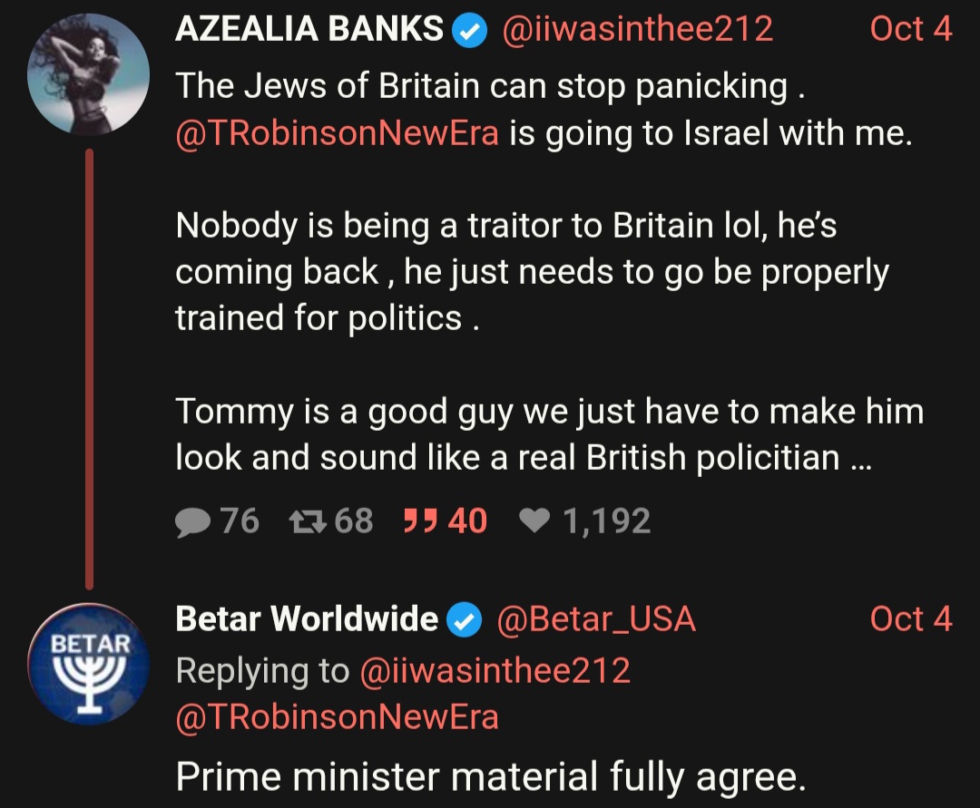Click @TRobinsonNewEra in the reply header
The height and width of the screenshot is (808, 980).
(338, 716)
